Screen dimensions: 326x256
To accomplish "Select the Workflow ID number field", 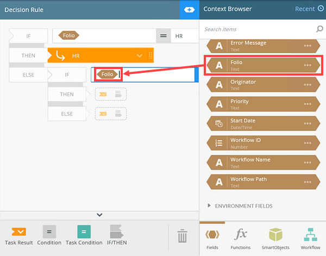I will [263, 143].
